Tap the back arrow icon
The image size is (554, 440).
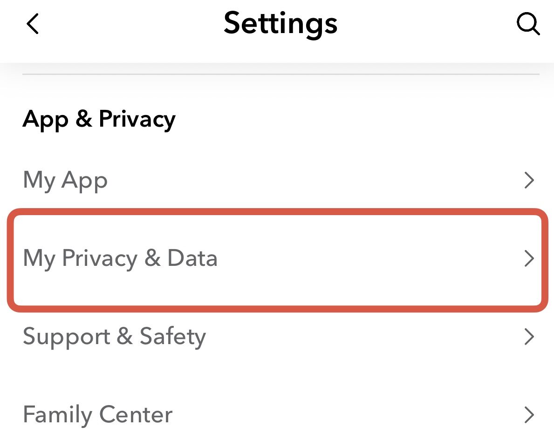[x=33, y=24]
